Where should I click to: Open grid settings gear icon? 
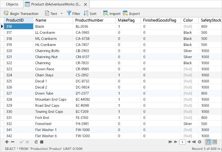click(200, 142)
